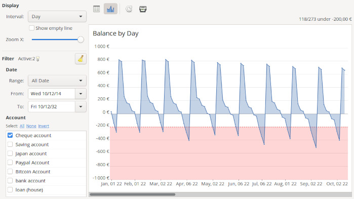
Task: Click the lightbulb icon next to Active:2
Action: pyautogui.click(x=38, y=59)
